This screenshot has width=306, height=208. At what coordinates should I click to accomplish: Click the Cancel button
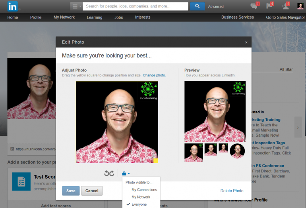tap(92, 191)
